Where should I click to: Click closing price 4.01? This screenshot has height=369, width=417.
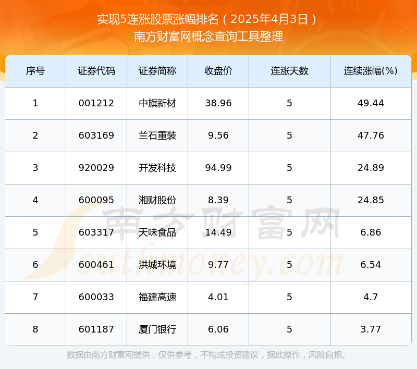(x=218, y=297)
